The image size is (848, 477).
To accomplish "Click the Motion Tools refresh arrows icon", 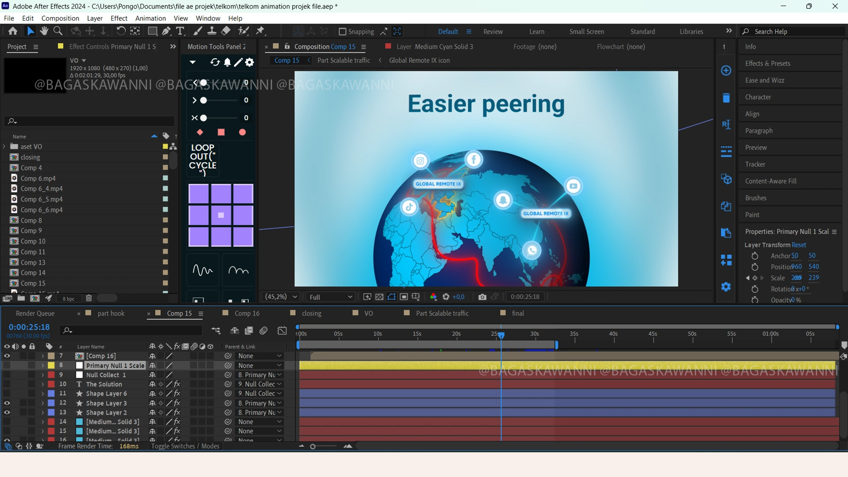I will 215,62.
